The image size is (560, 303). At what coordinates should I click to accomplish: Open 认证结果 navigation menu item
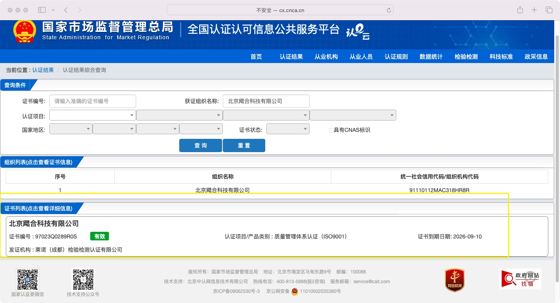click(291, 56)
